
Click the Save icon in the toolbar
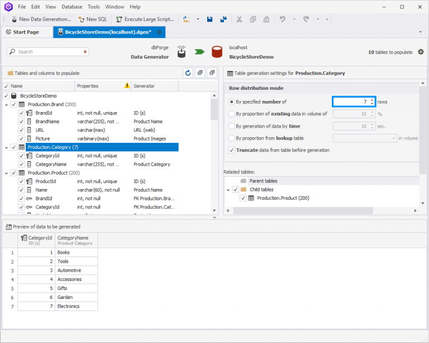click(209, 19)
